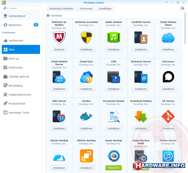The image size is (188, 173).
Task: Open the search options dropdown arrow
Action: (x=8, y=8)
